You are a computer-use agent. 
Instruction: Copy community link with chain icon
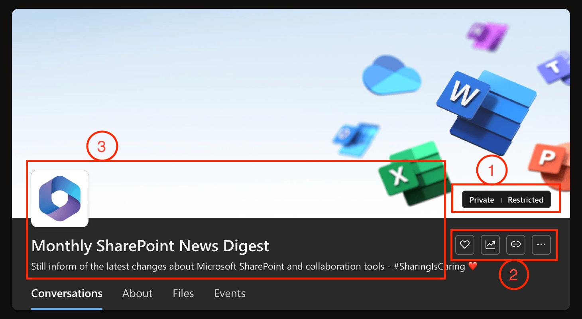pyautogui.click(x=516, y=245)
